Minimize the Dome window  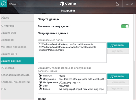[127, 4]
